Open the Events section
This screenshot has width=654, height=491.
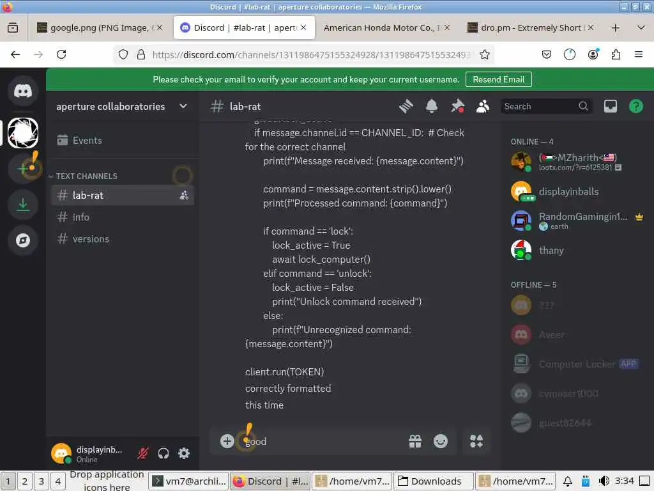pos(123,140)
